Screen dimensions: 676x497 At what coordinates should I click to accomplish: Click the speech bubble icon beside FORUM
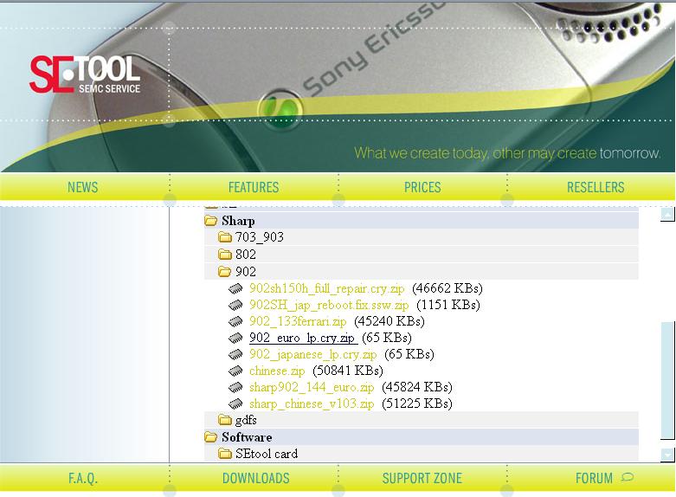pos(628,477)
